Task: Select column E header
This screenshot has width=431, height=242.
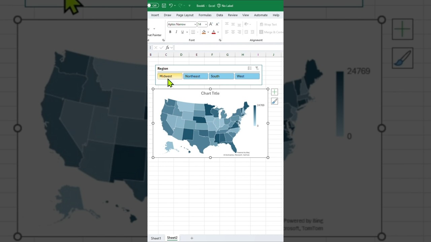Action: click(x=197, y=55)
